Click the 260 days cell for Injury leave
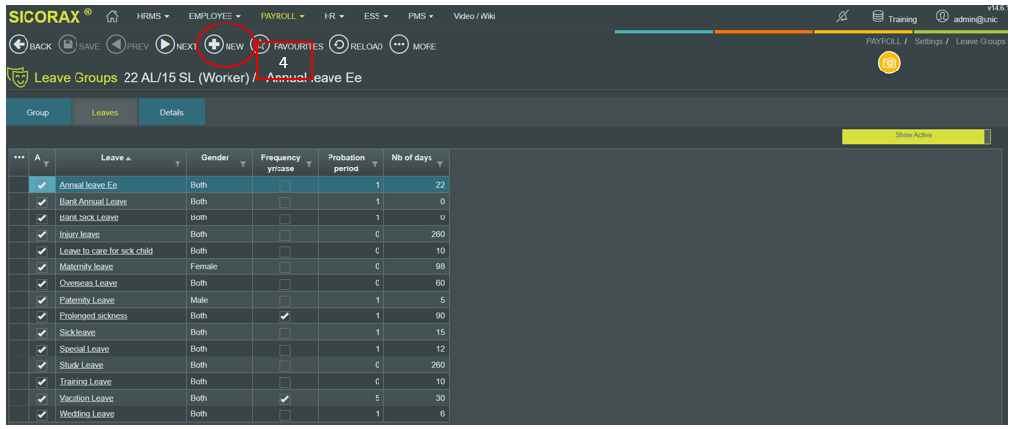The width and height of the screenshot is (1012, 429). 417,234
